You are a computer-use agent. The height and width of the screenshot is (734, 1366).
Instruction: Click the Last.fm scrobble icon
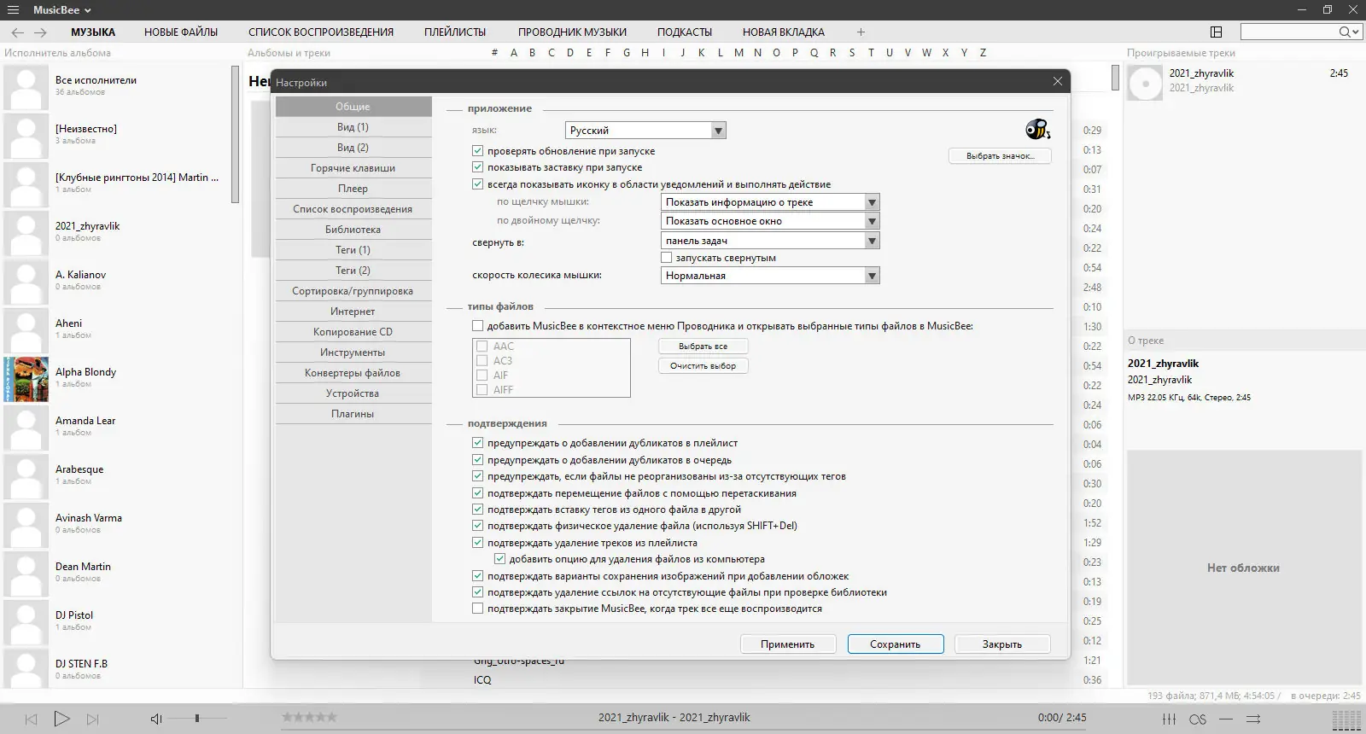point(1198,719)
